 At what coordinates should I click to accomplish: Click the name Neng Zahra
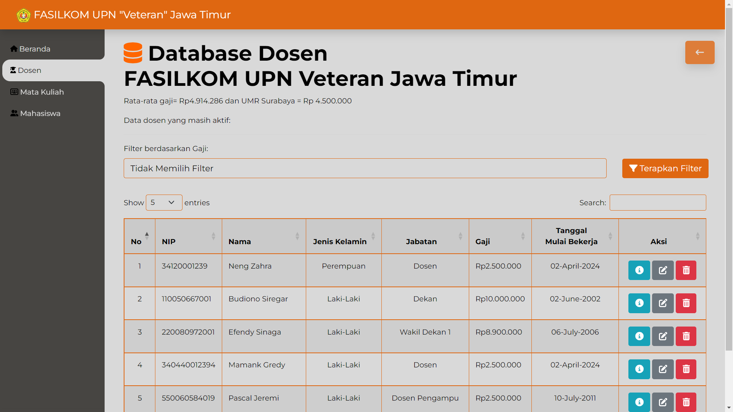point(250,266)
